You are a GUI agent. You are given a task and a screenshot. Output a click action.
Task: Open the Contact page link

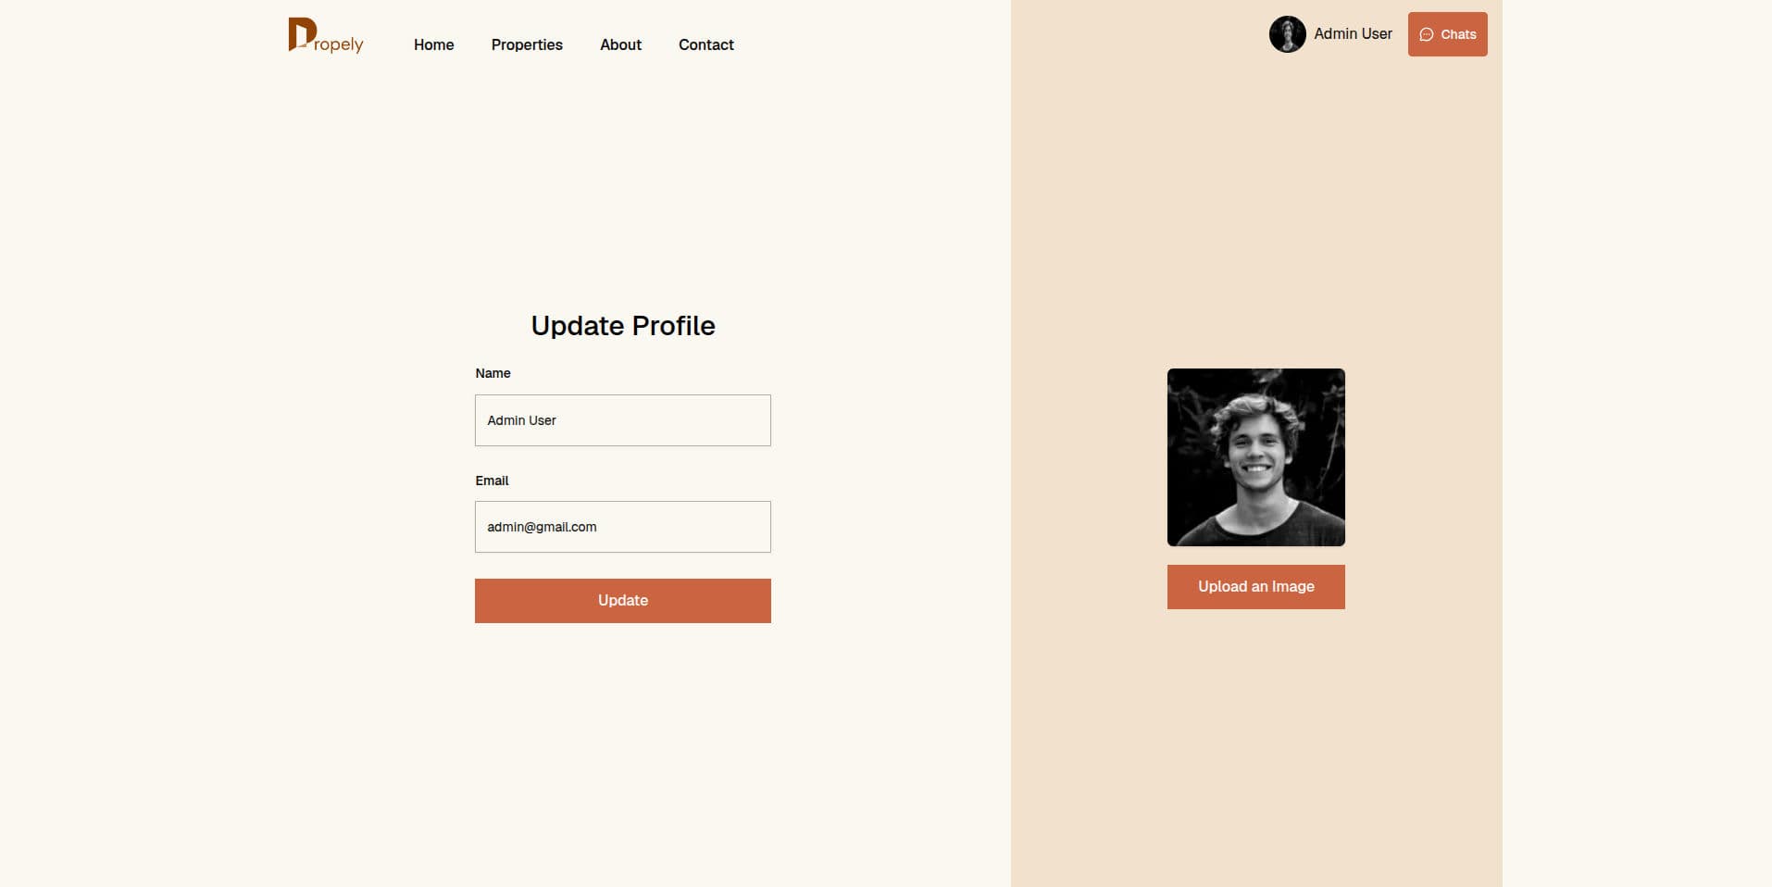point(705,44)
